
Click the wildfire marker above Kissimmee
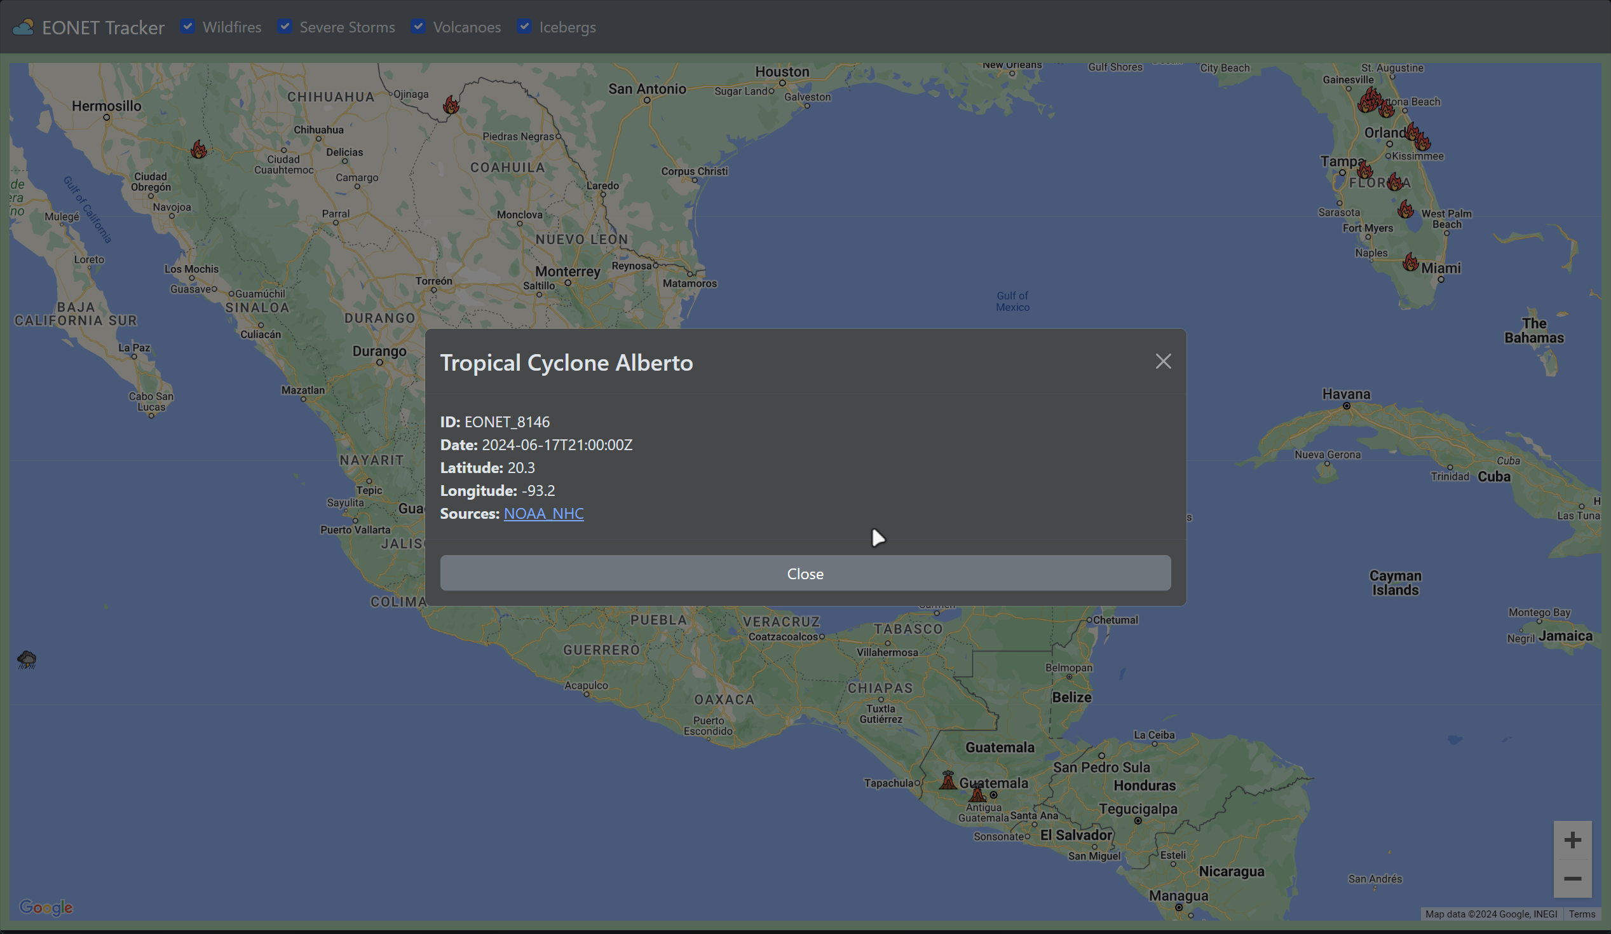[x=1422, y=141]
